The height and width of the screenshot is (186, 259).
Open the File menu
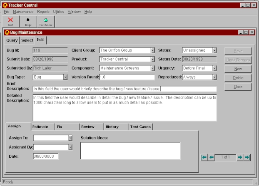click(x=7, y=12)
